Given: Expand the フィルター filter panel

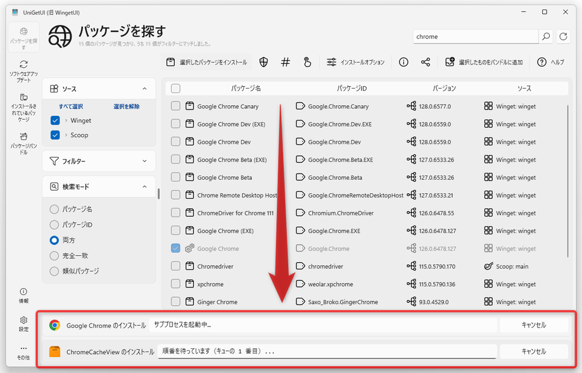Looking at the screenshot, I should [x=144, y=161].
